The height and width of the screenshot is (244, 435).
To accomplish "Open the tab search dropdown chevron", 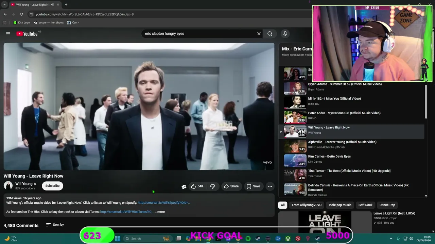I will click(x=4, y=5).
